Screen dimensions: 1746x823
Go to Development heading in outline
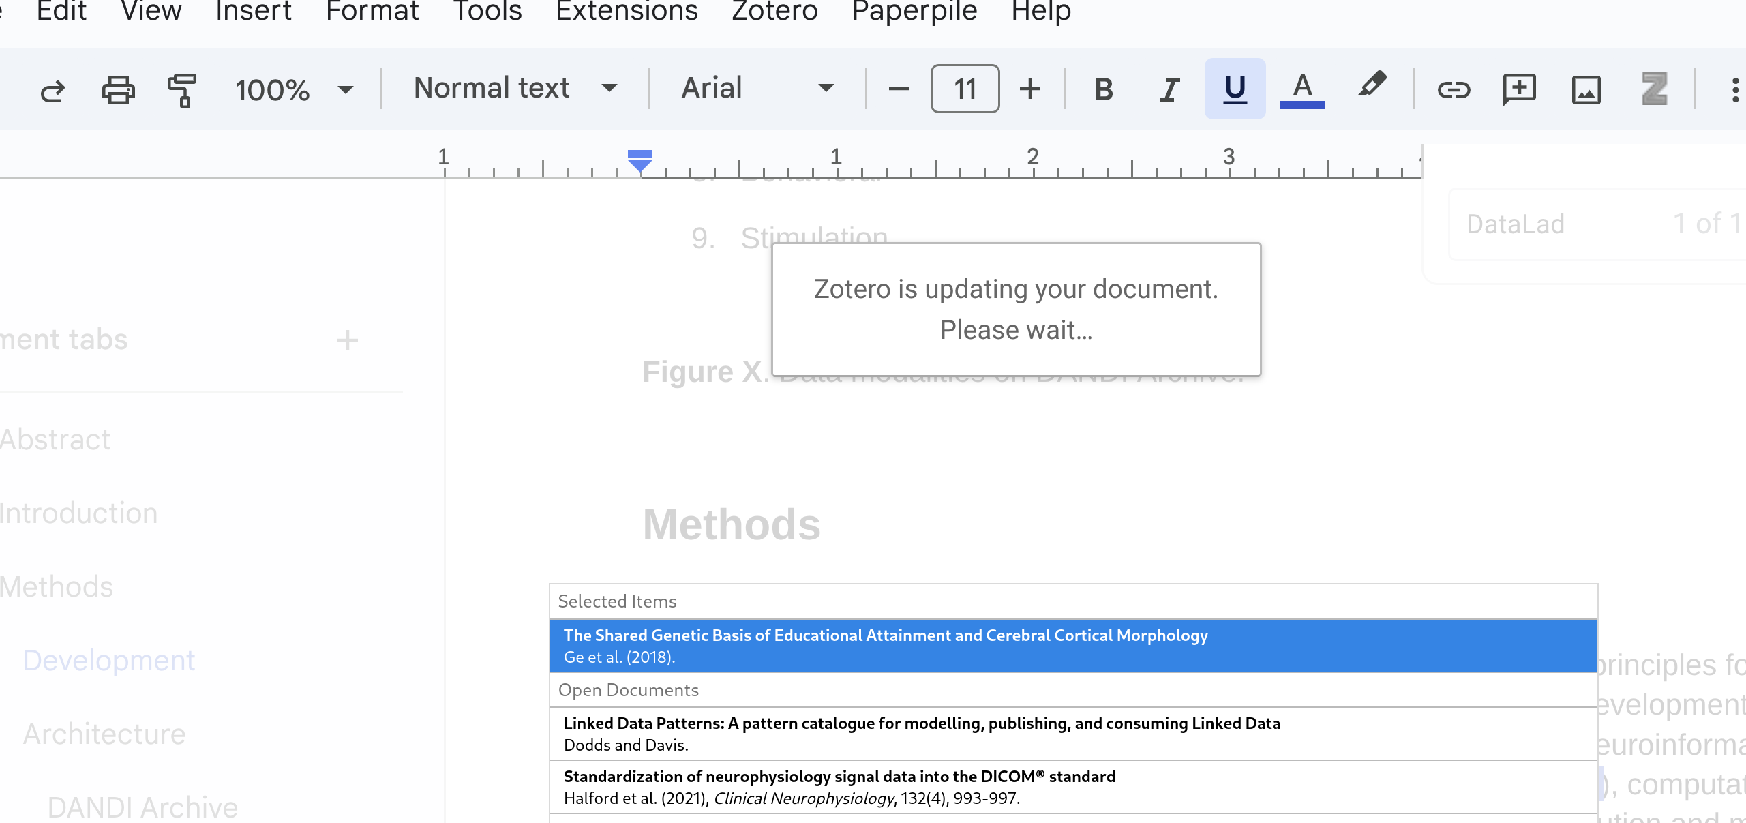(x=109, y=660)
